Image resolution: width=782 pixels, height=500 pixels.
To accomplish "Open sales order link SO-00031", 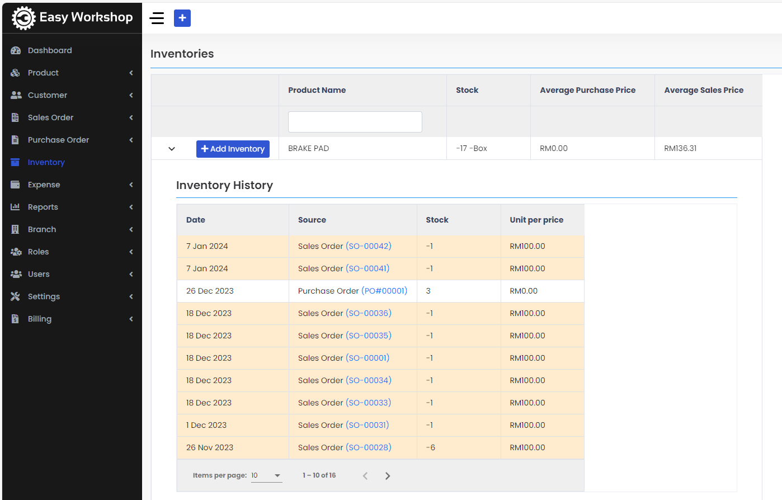I will click(368, 425).
